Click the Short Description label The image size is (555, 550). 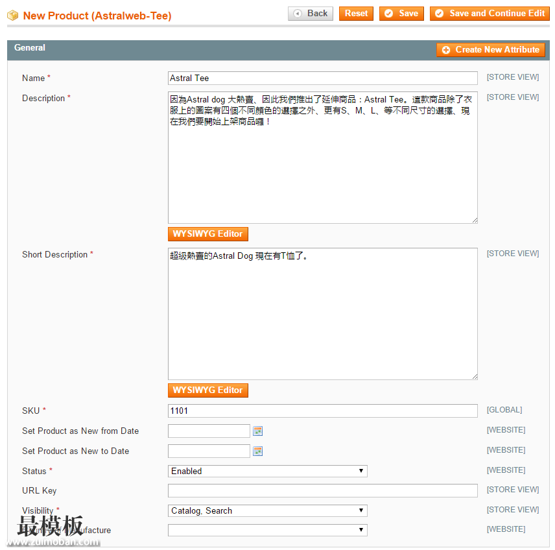tap(54, 255)
